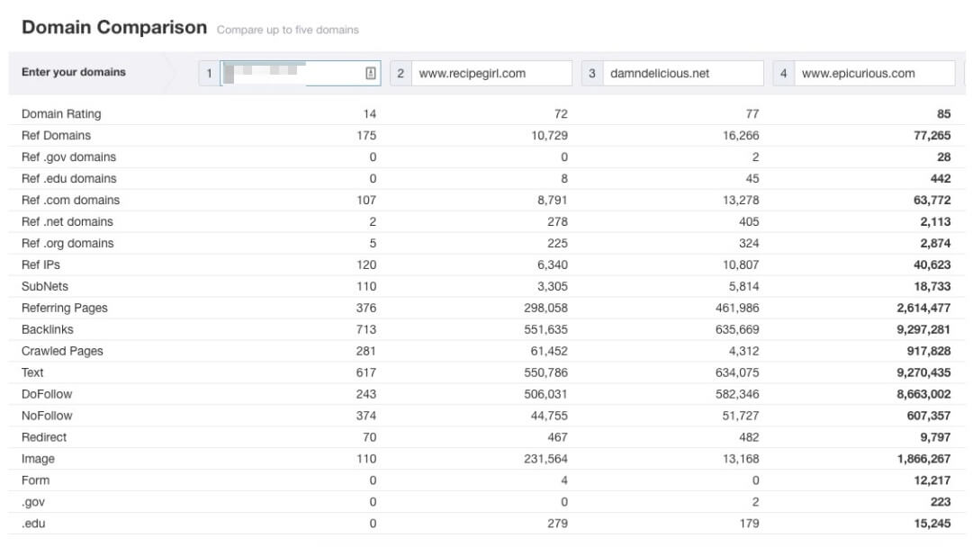Click the autofill icon in domain field 1
Screen dimensions: 973x556
point(371,74)
